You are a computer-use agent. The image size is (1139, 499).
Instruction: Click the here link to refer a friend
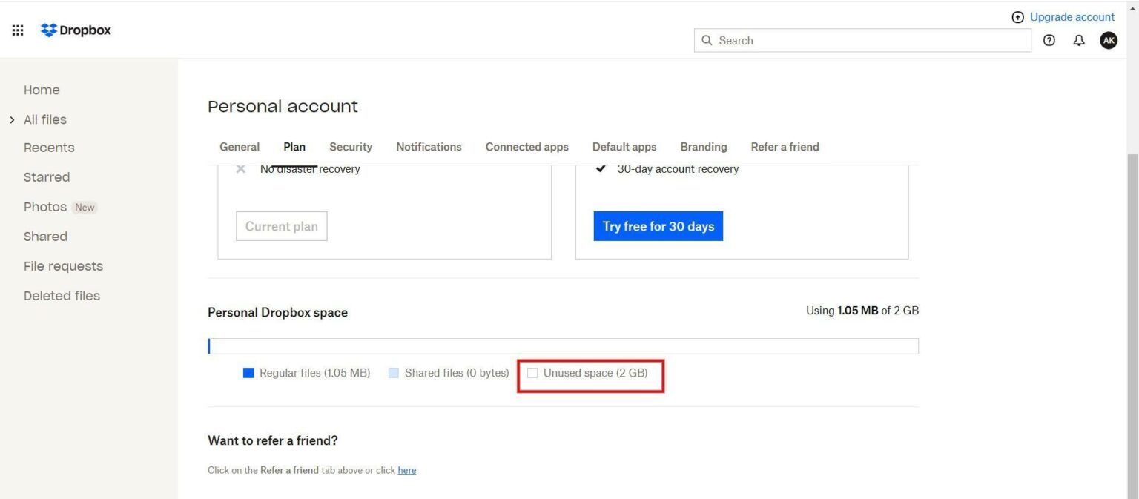[x=406, y=470]
